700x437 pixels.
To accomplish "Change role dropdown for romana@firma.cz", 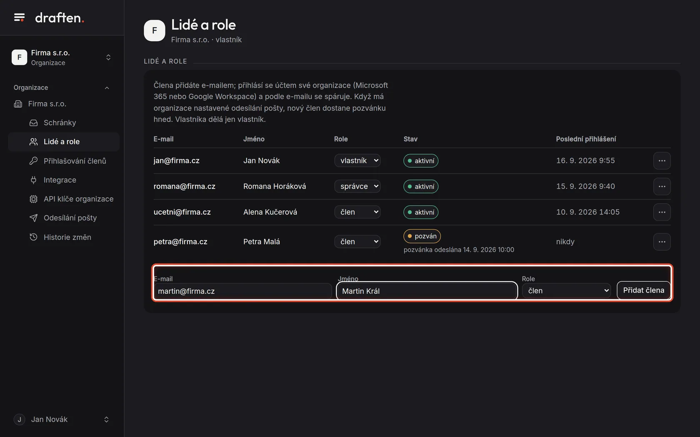I will 357,186.
